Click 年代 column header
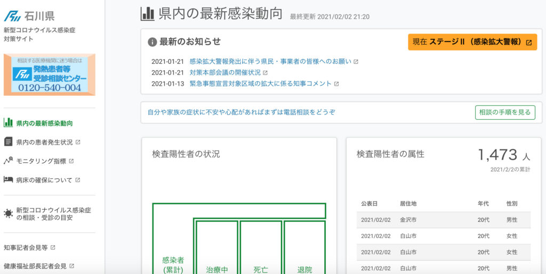 [x=483, y=203]
